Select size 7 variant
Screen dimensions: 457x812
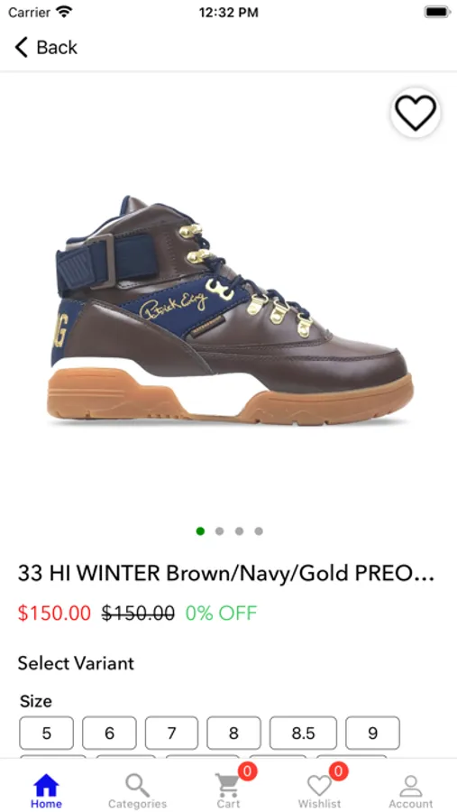[x=171, y=733]
